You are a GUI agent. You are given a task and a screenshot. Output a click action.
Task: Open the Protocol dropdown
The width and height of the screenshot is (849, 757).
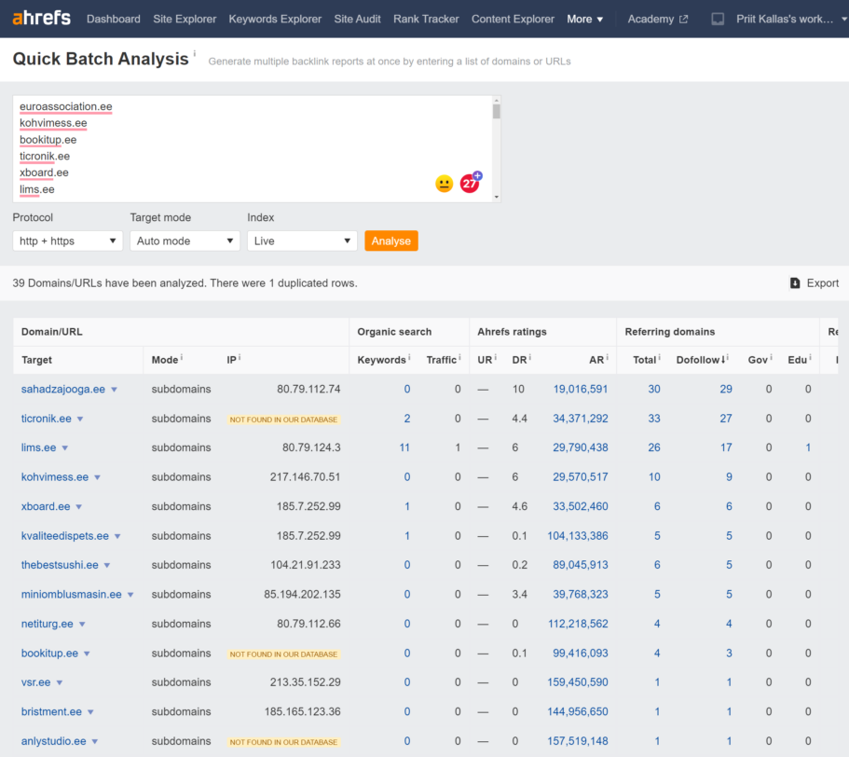point(67,241)
